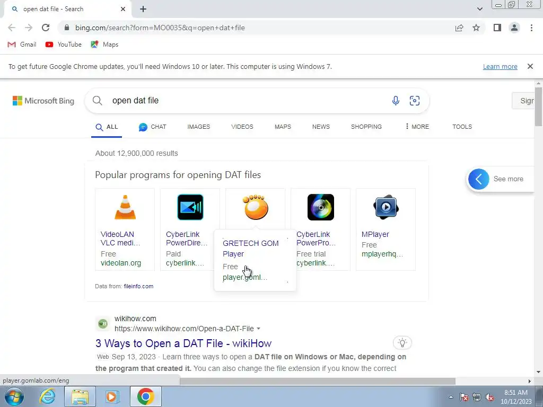Click the search magnifier icon in Bing box
Screen dimensions: 543x407
coord(98,101)
